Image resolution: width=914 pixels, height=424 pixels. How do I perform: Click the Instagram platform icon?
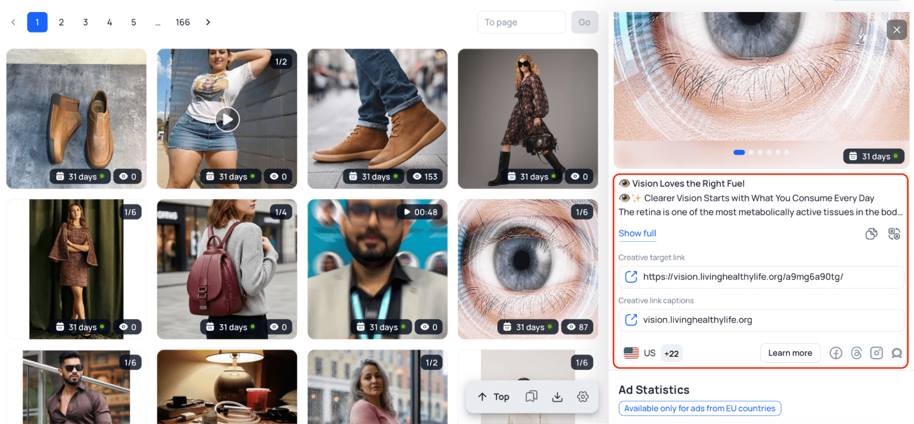(876, 353)
